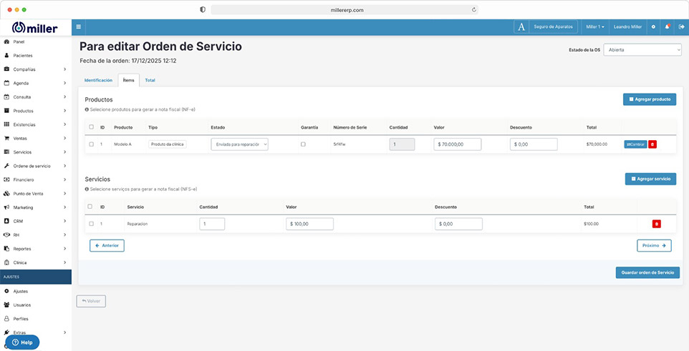This screenshot has width=689, height=351.
Task: Click the Compañías briefcase icon
Action: click(6, 69)
